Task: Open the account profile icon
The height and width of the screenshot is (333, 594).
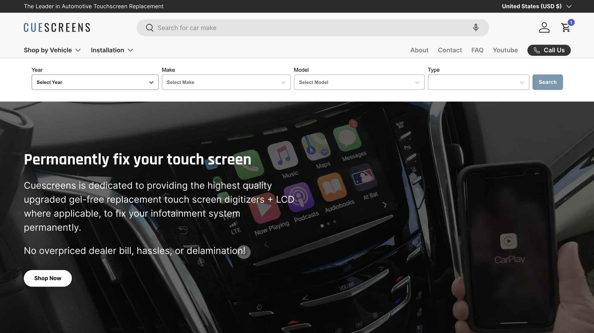Action: pyautogui.click(x=544, y=28)
